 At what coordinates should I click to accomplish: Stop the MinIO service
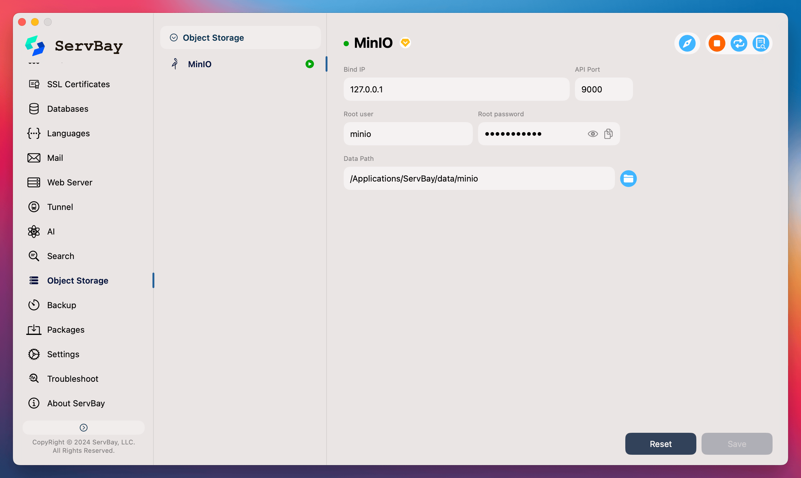pos(717,43)
